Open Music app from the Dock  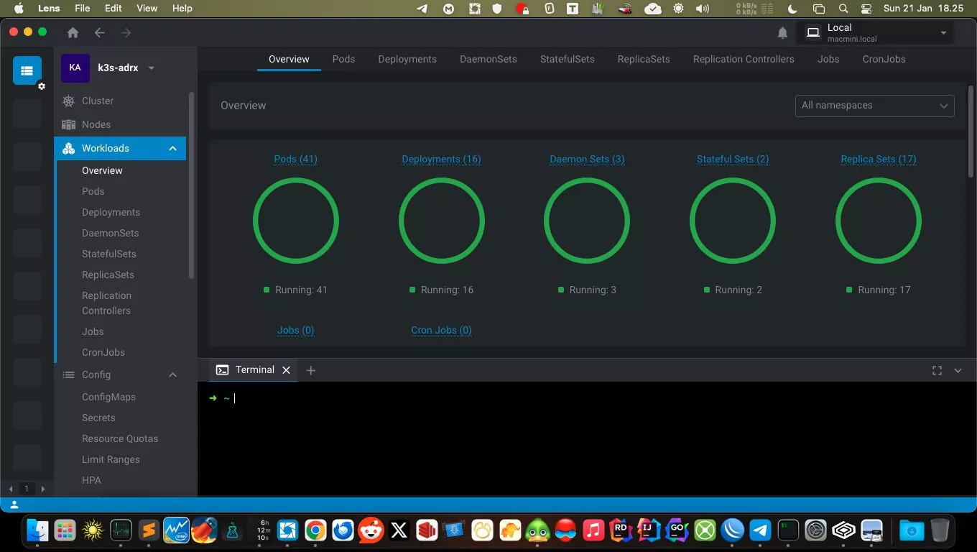(x=593, y=530)
